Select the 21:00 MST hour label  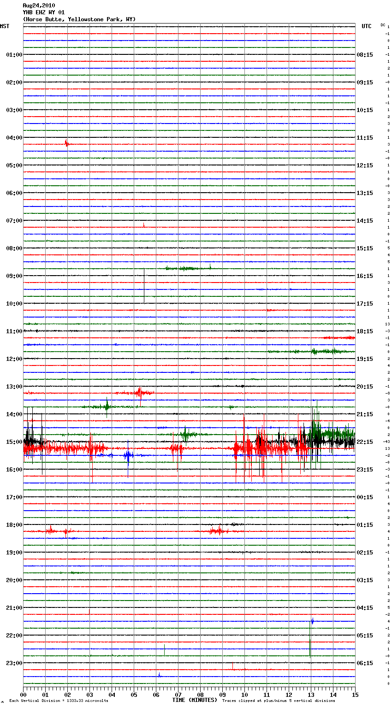pyautogui.click(x=14, y=608)
